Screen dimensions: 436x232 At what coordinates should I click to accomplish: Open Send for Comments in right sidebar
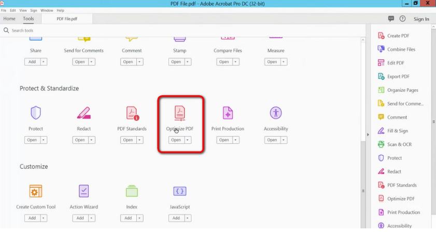click(401, 104)
